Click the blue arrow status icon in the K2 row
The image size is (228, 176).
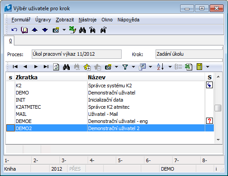point(209,85)
